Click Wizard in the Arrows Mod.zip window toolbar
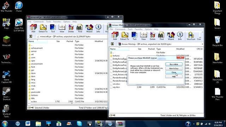The width and height of the screenshot is (226, 127). (171, 36)
